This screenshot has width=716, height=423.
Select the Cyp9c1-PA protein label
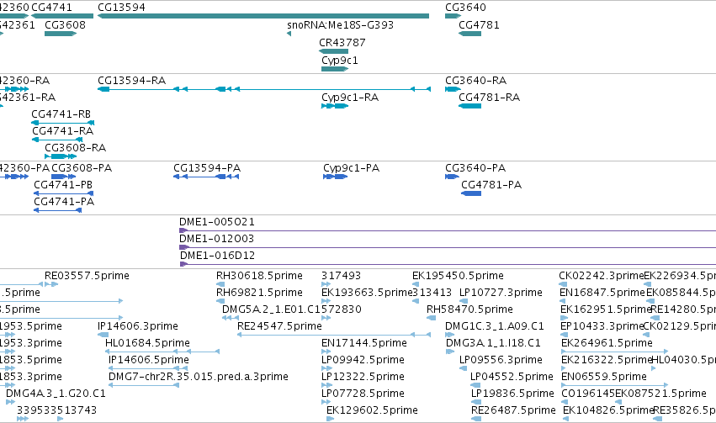tap(352, 168)
